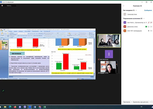The width and height of the screenshot is (153, 109).
Task: Toggle camera for Денисенко Аліна
Action: (x=151, y=27)
